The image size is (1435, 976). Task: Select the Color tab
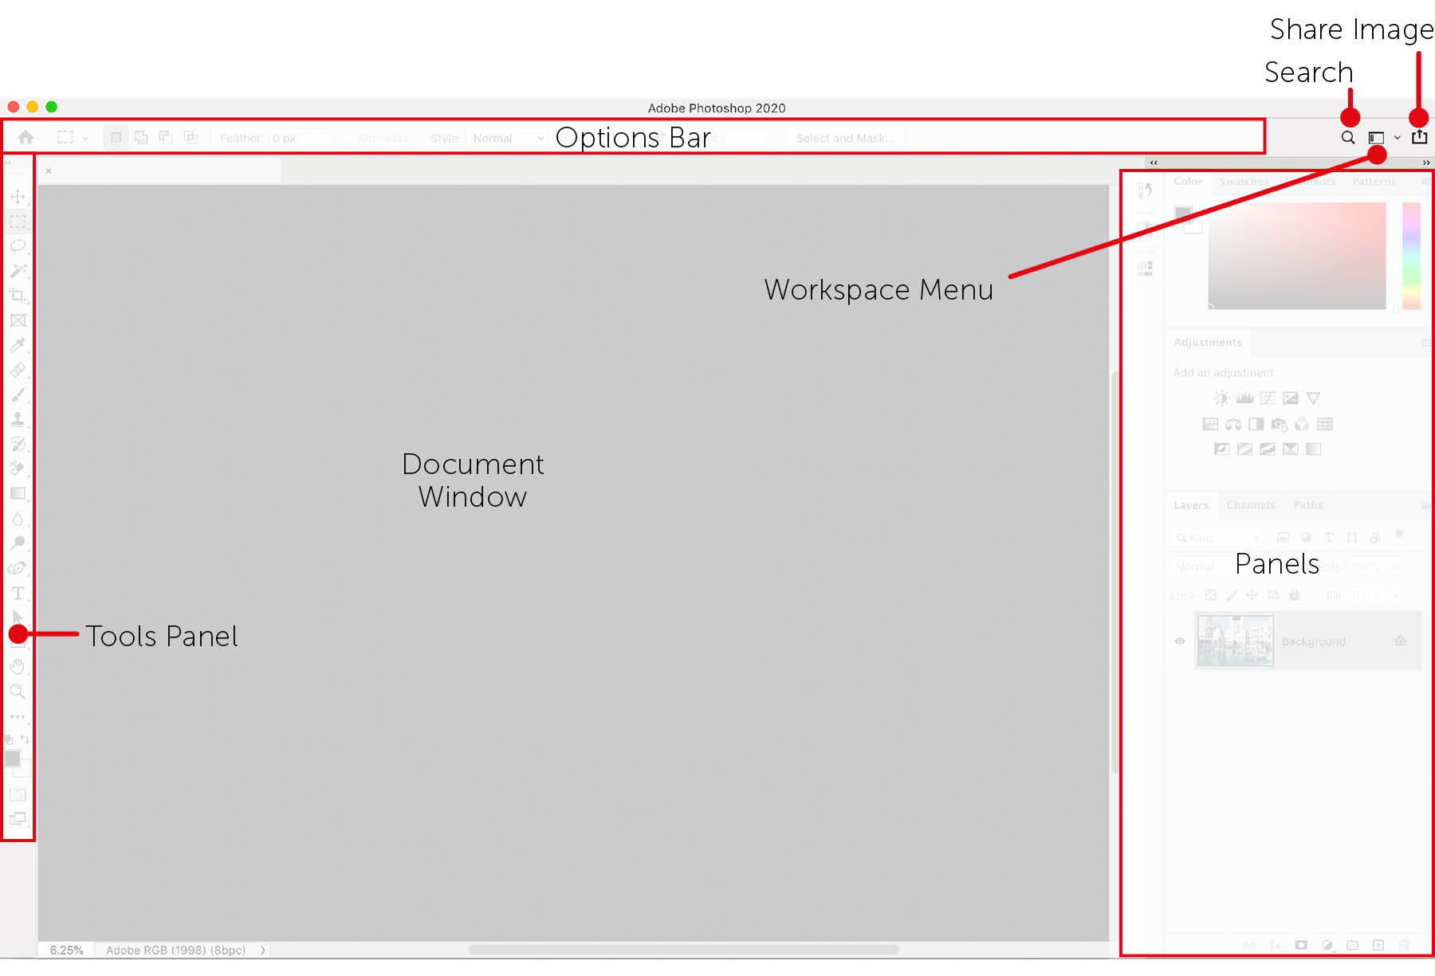pyautogui.click(x=1188, y=182)
